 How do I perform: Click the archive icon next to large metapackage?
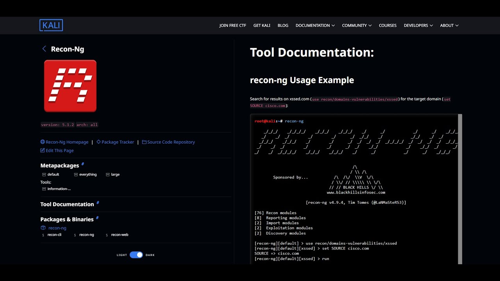[108, 174]
